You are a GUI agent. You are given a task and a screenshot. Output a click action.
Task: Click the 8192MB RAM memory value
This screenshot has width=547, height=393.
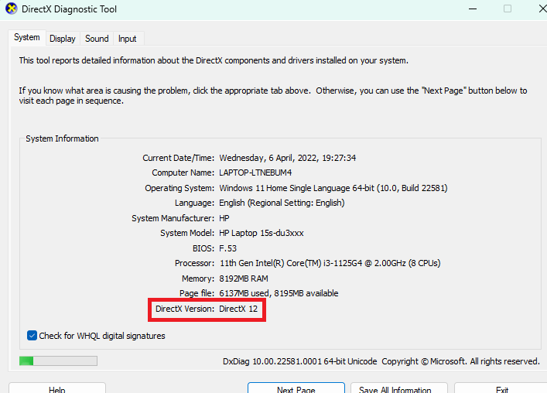(243, 279)
